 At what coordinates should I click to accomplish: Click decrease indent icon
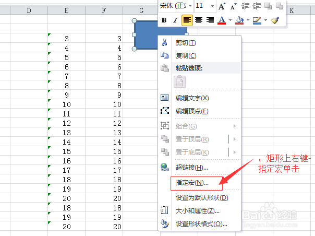(x=245, y=6)
